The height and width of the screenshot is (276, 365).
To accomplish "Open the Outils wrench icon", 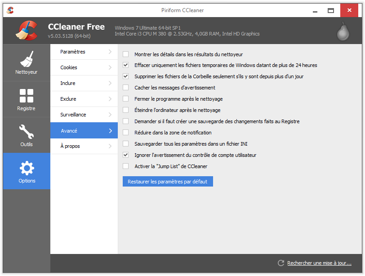I will pos(27,132).
